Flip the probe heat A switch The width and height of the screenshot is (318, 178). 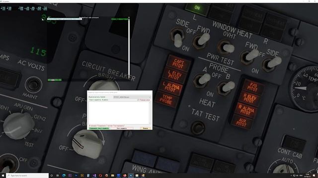[x=202, y=80]
